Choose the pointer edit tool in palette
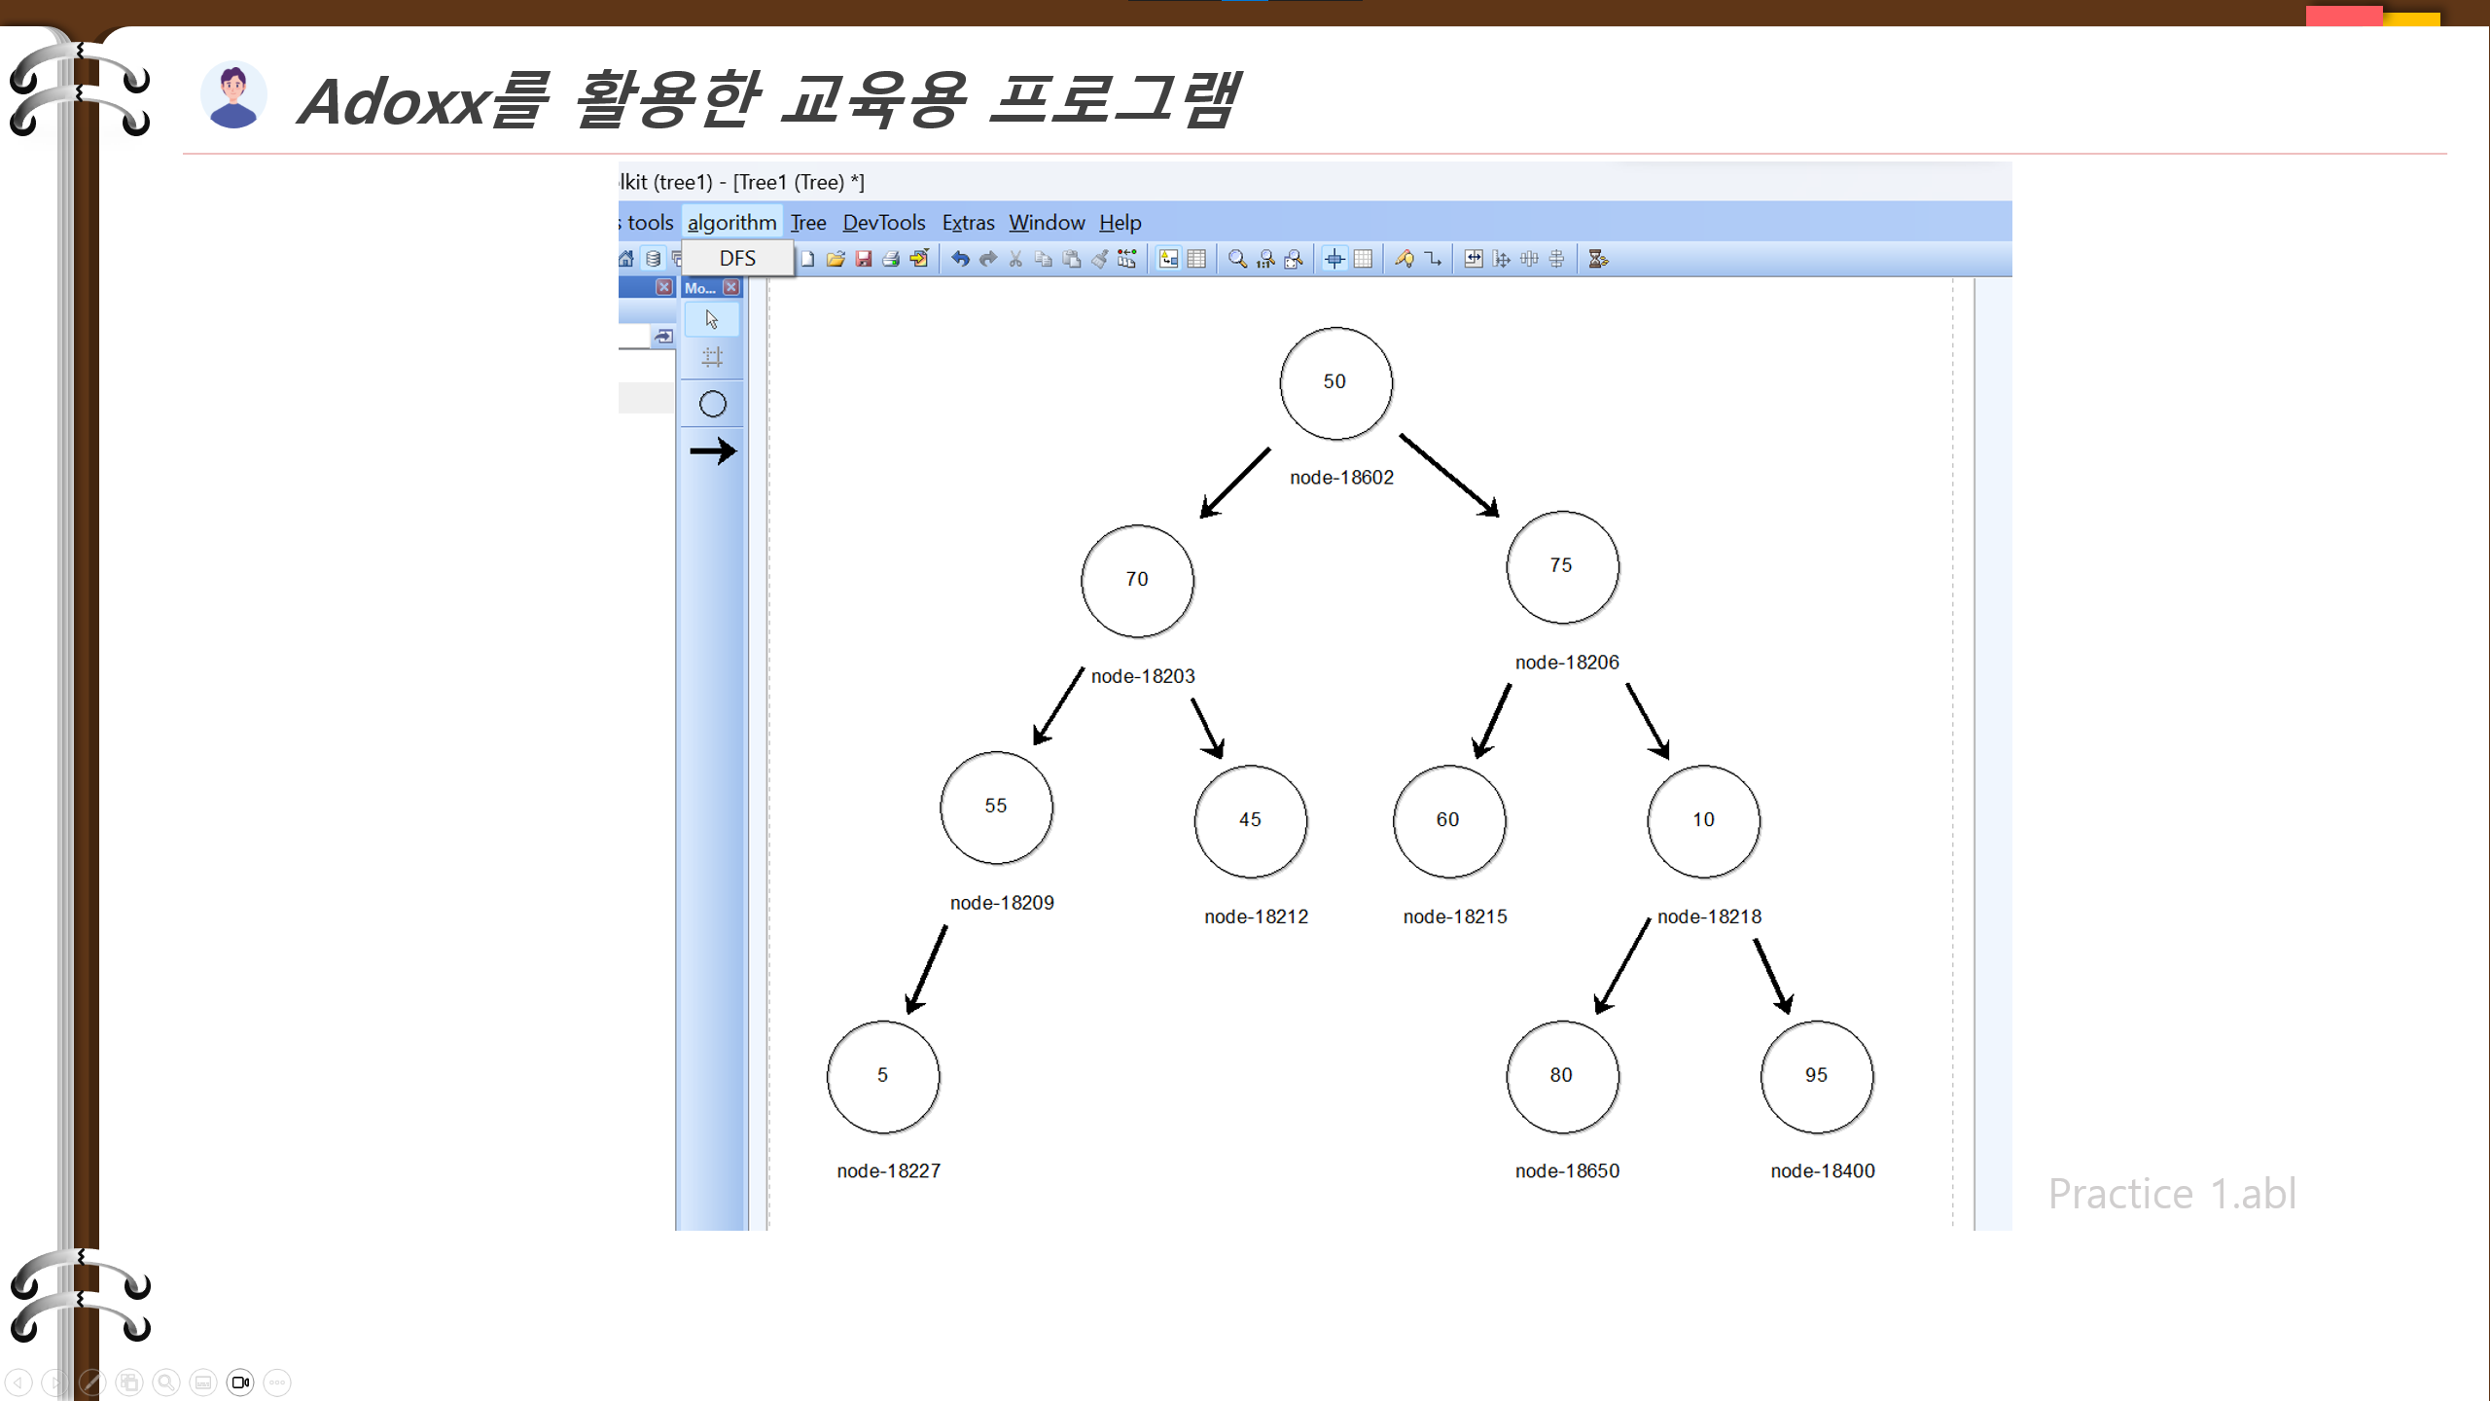 [x=712, y=319]
